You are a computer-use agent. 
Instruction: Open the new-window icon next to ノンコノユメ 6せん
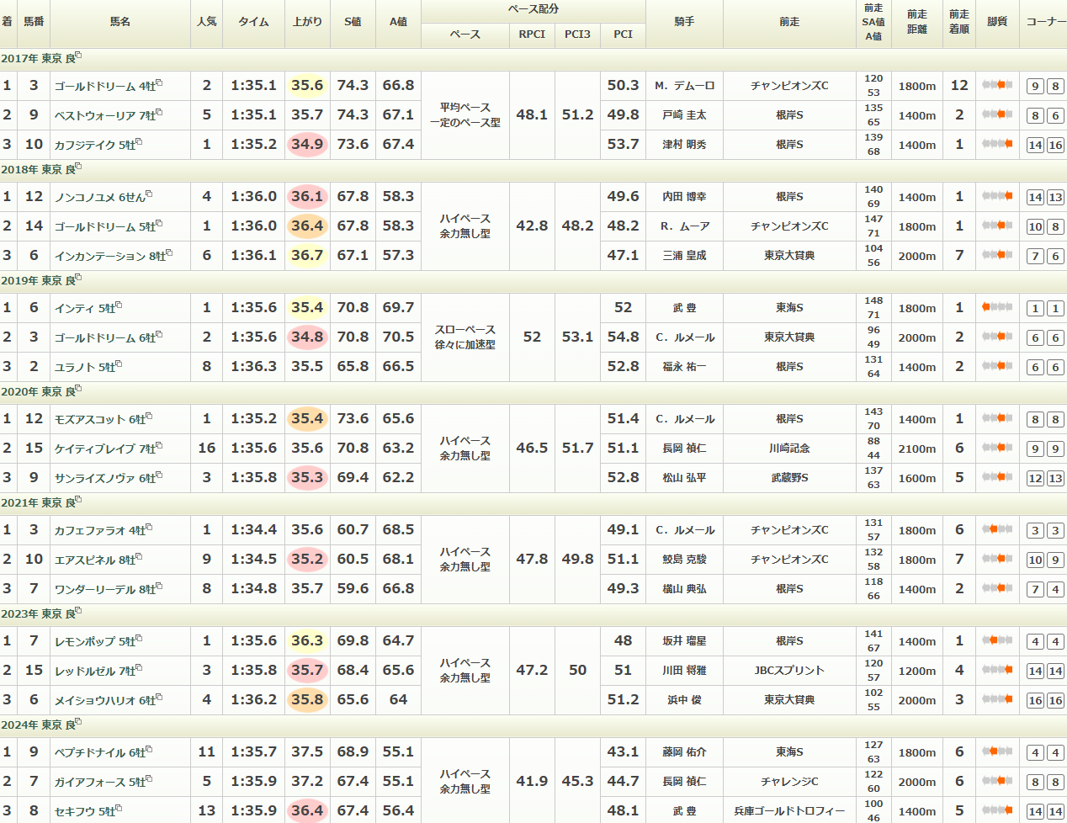point(149,194)
